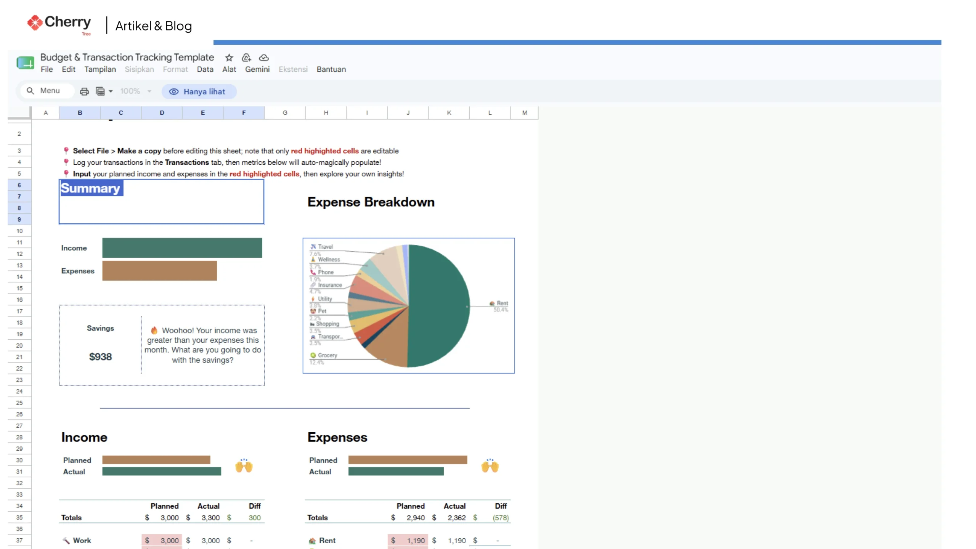Screen dimensions: 976x549
Task: Click the Pet legend icon in pie chart
Action: point(313,311)
